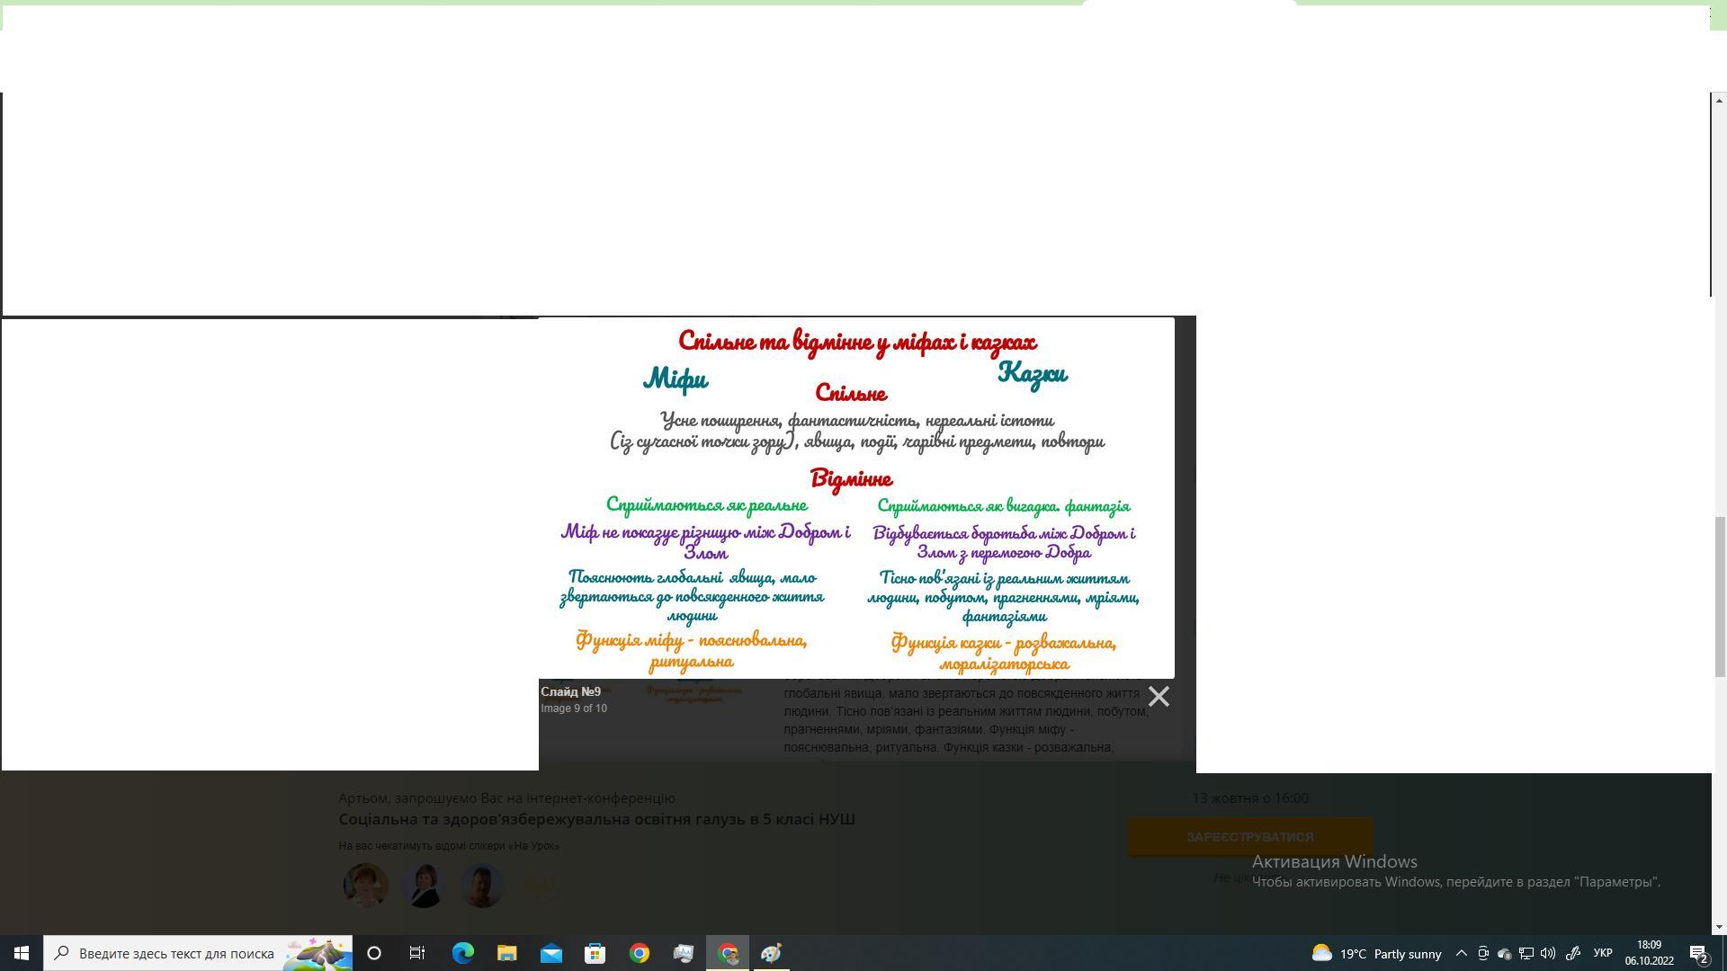This screenshot has height=971, width=1727.
Task: Open the notification center with 2 alerts
Action: click(x=1698, y=953)
